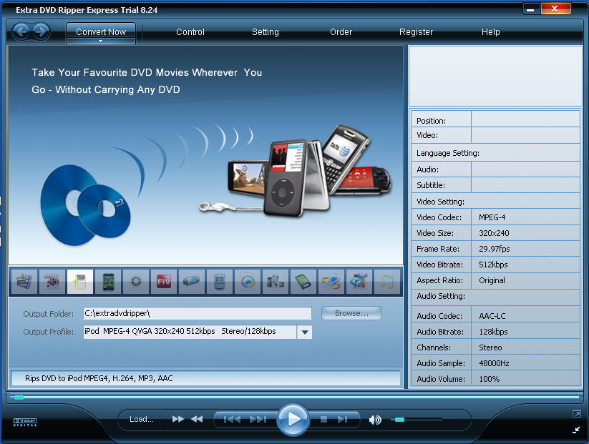Image resolution: width=589 pixels, height=444 pixels.
Task: Select the FLV format profile icon
Action: pyautogui.click(x=164, y=282)
